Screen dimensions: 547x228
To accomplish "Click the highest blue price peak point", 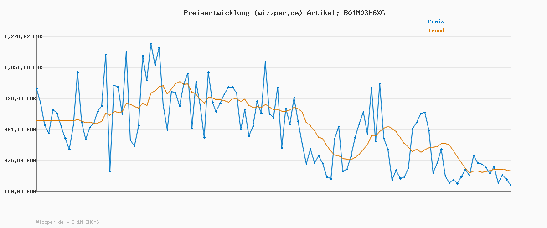I will click(151, 44).
